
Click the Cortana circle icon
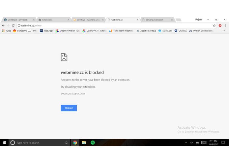point(13,143)
